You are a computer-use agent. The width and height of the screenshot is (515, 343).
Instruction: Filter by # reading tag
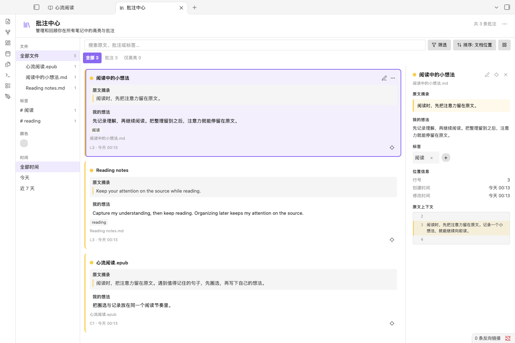click(48, 121)
